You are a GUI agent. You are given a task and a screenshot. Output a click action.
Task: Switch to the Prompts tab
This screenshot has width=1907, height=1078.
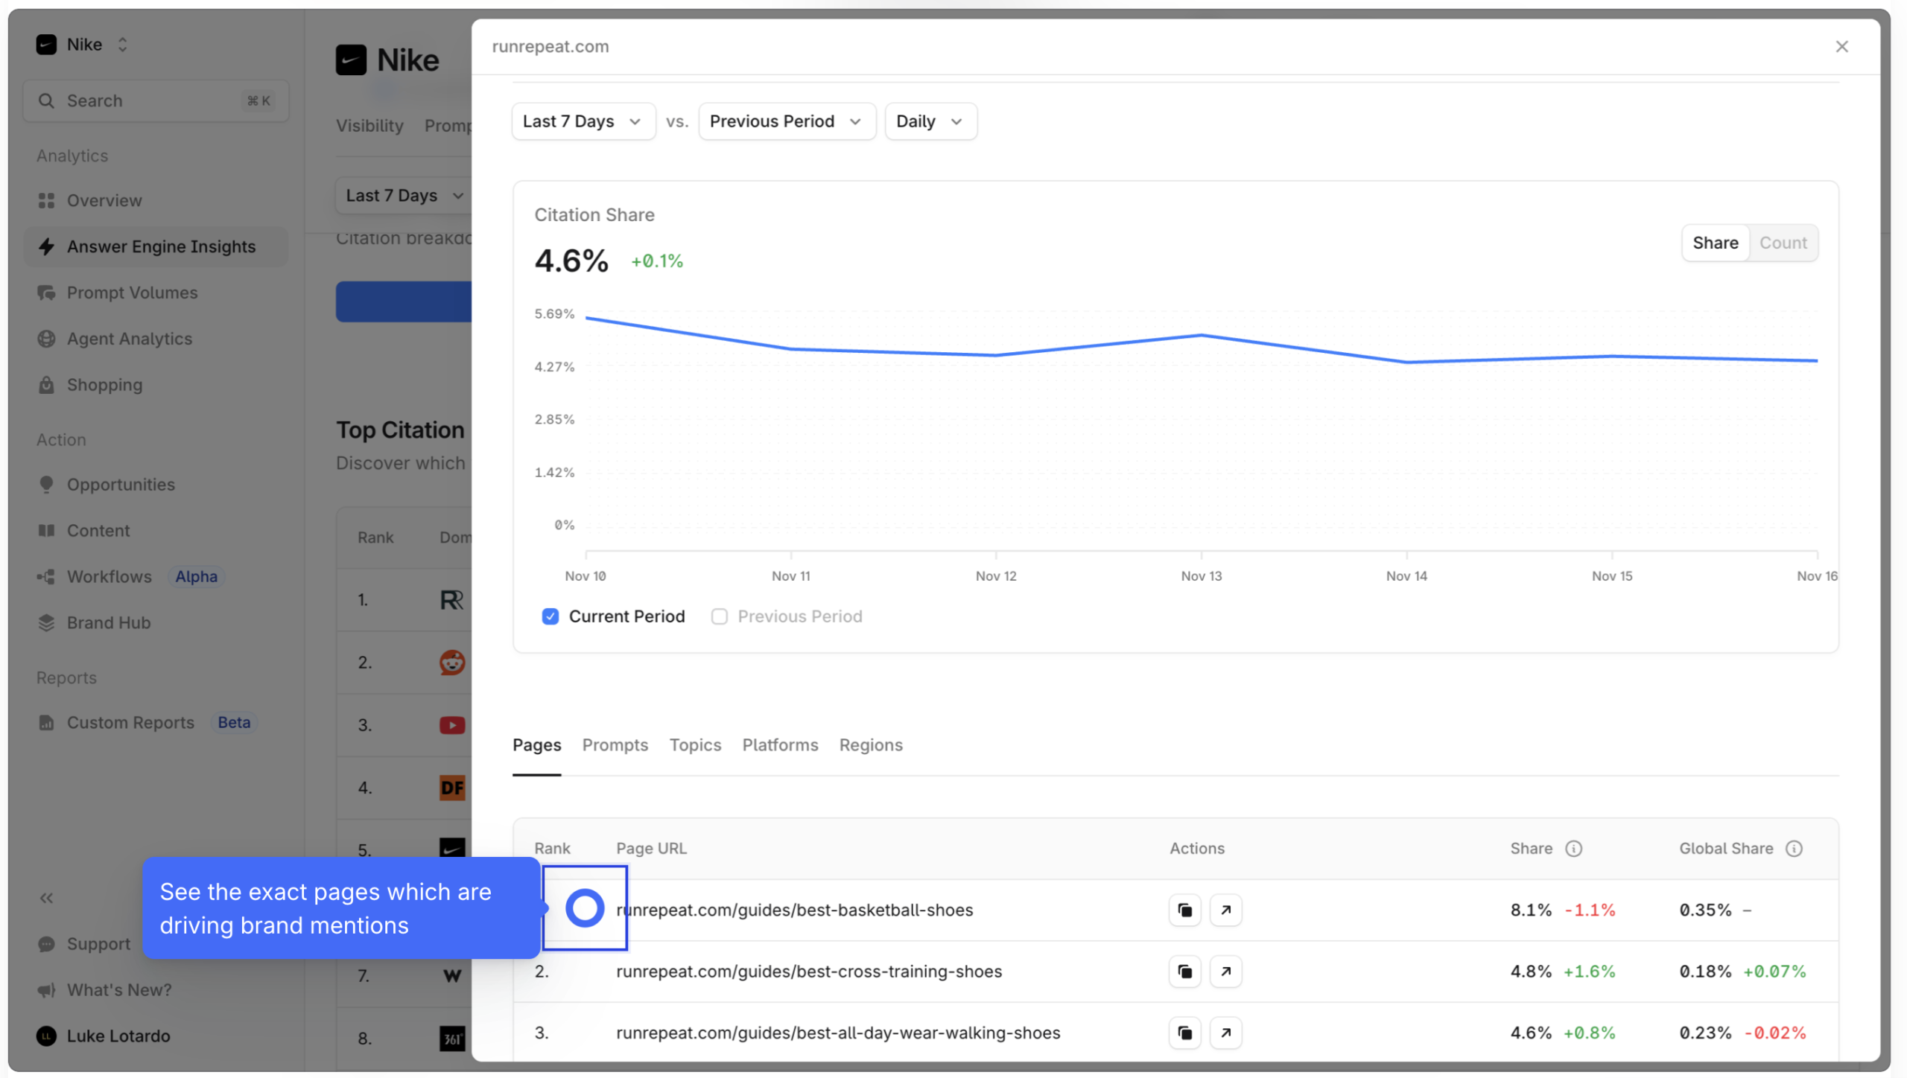coord(615,745)
